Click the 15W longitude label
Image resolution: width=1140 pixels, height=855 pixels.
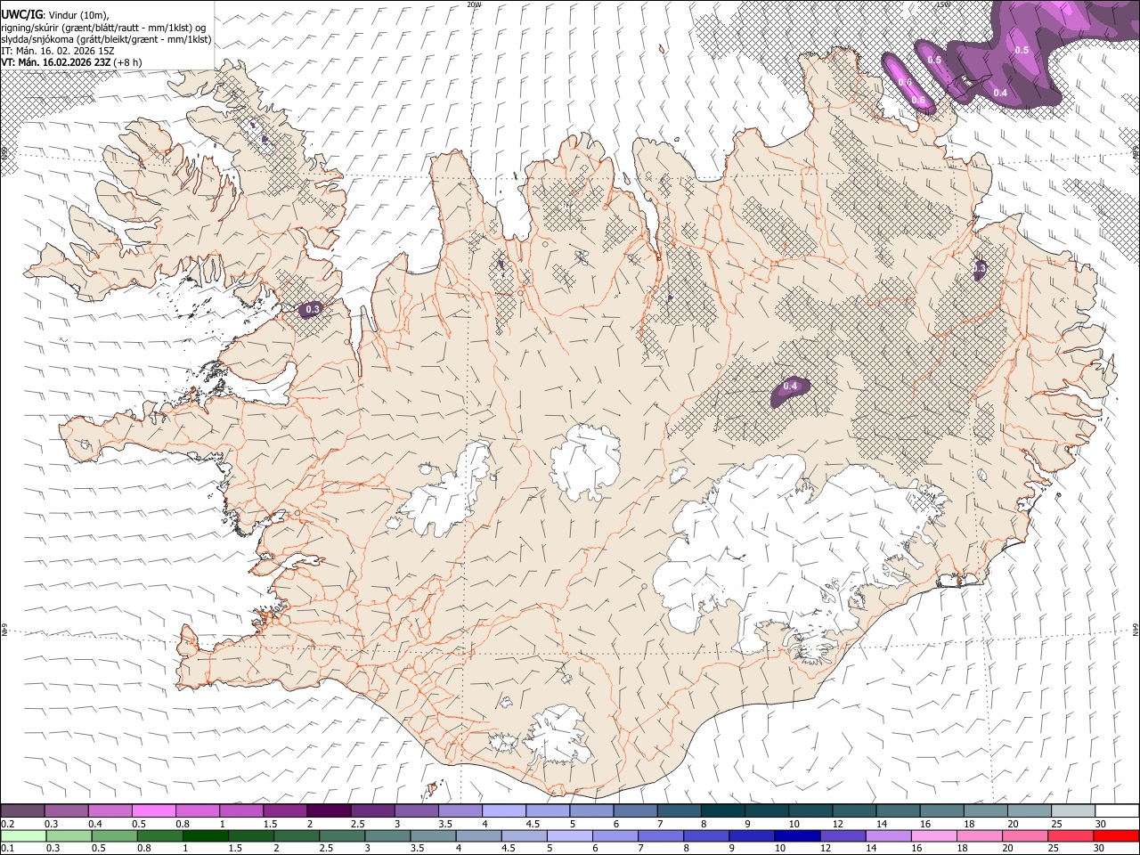point(942,4)
